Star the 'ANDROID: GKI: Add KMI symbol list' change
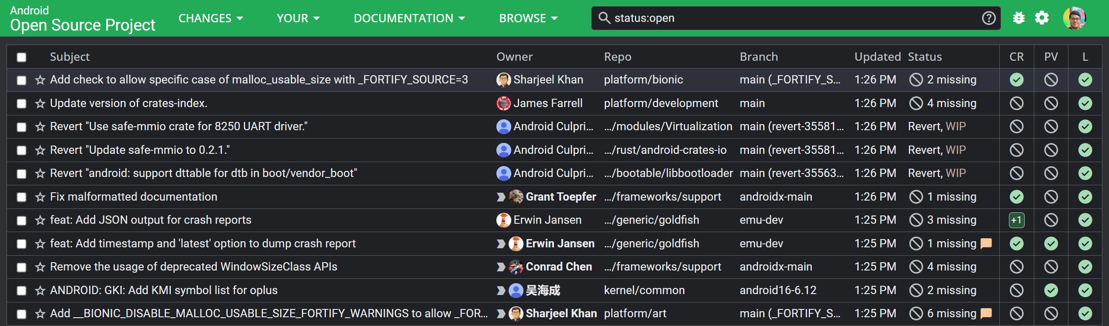The image size is (1109, 326). (40, 291)
